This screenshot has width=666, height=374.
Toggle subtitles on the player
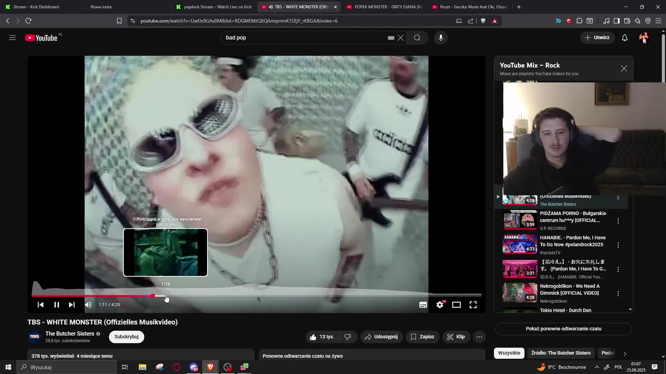(x=423, y=305)
